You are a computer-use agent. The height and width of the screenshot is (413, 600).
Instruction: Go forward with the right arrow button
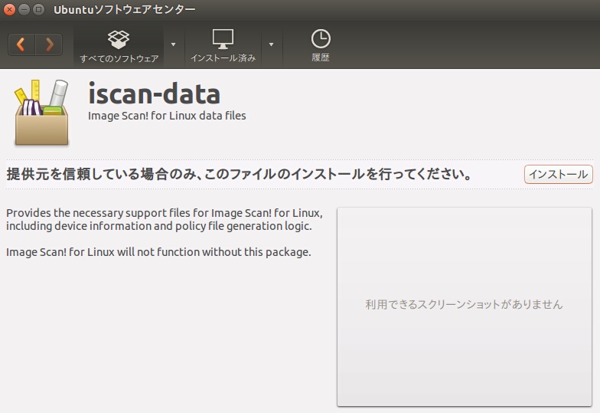[x=49, y=44]
